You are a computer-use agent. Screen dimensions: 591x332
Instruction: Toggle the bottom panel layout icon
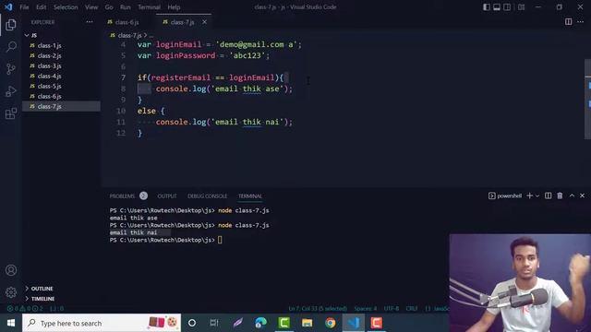click(497, 7)
